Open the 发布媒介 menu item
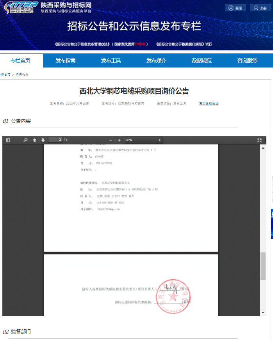Image resolution: width=273 pixels, height=341 pixels. click(x=156, y=60)
